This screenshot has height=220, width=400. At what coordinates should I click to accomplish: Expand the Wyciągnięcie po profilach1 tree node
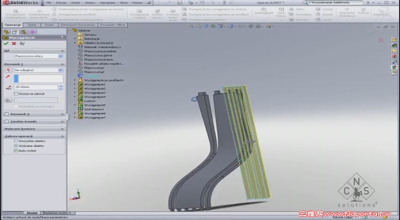click(x=75, y=80)
